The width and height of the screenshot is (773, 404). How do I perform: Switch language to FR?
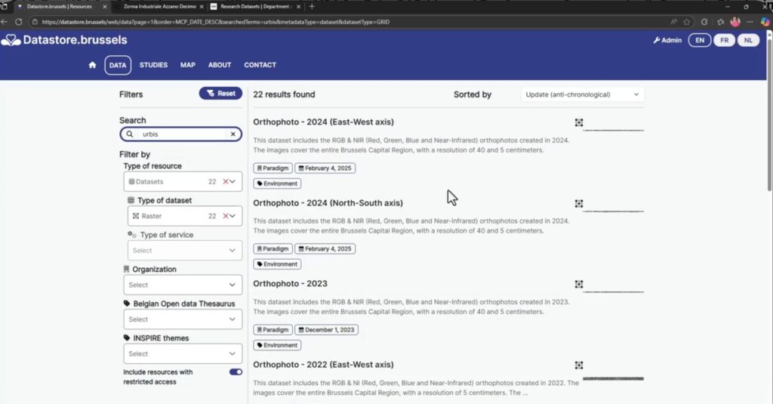click(x=724, y=40)
